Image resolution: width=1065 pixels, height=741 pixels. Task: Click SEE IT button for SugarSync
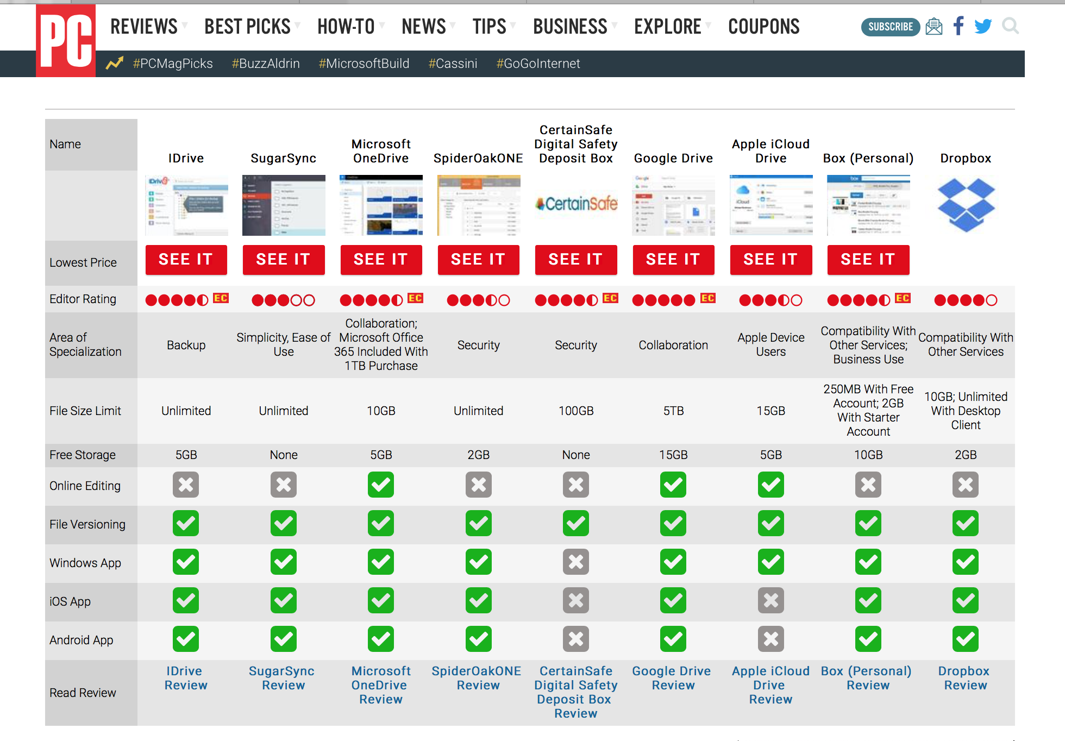point(284,260)
